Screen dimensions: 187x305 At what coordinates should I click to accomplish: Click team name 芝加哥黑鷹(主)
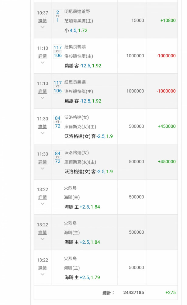point(79,21)
